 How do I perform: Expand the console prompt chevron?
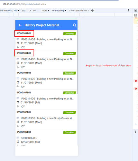(136, 124)
